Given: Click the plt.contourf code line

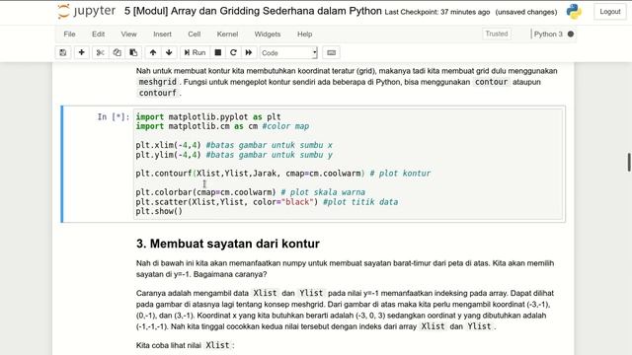Looking at the screenshot, I should click(x=283, y=174).
